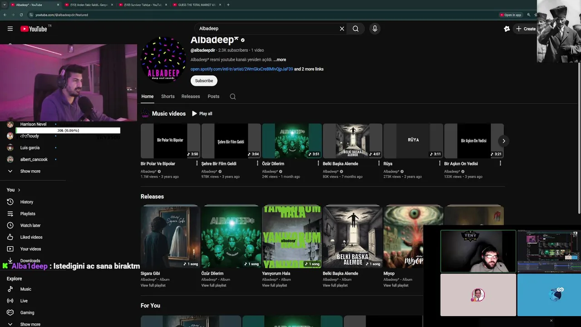
Task: Open the Spotify artist link
Action: (241, 69)
